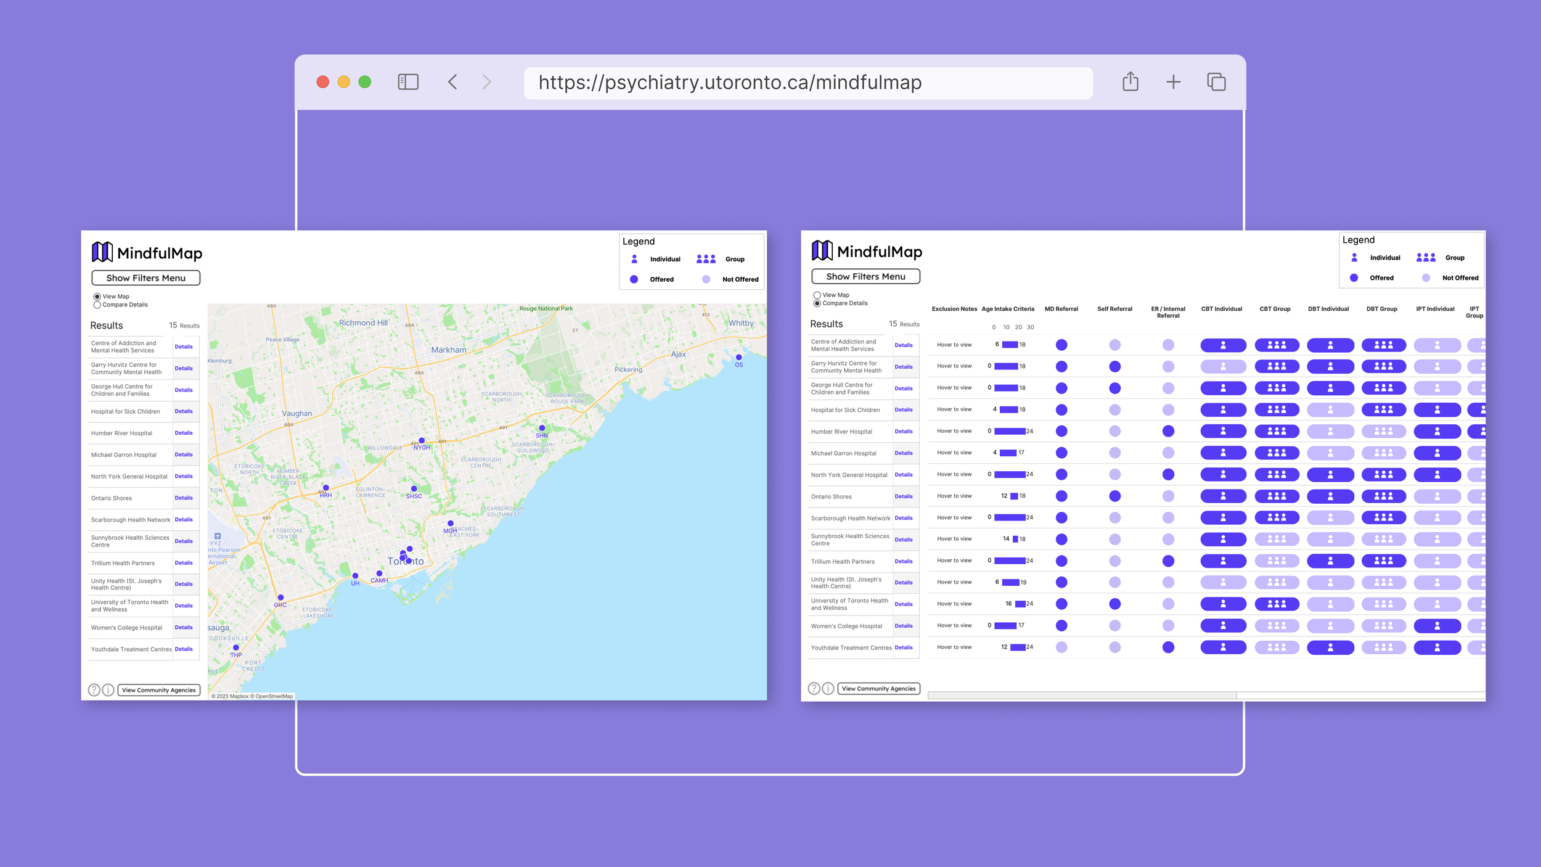Screen dimensions: 1541x867
Task: Open a new tab with plus icon
Action: point(1173,82)
